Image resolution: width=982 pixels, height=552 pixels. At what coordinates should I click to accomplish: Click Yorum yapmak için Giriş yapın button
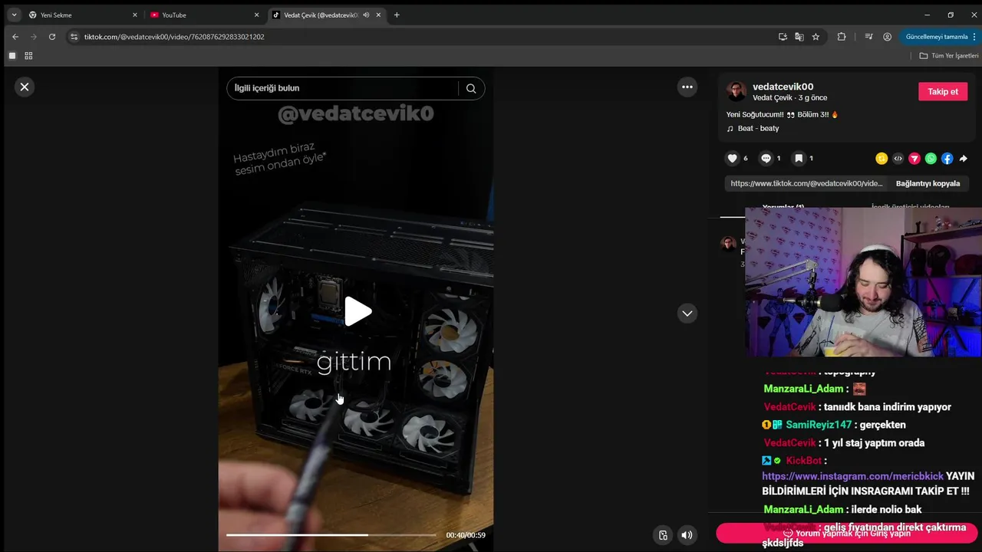point(847,533)
